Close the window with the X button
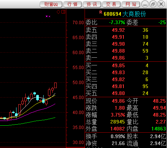Image resolution: width=167 pixels, height=148 pixels. [161, 4]
